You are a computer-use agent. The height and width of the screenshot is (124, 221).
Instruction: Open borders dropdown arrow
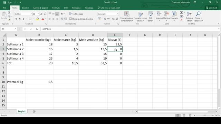[x=33, y=19]
